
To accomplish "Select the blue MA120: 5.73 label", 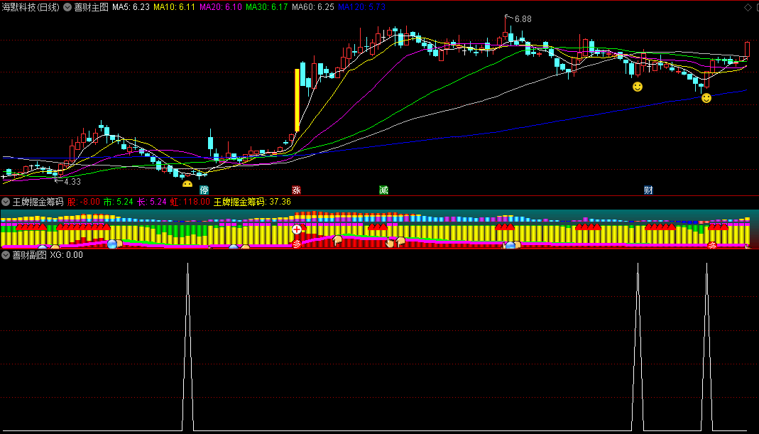I will (x=361, y=7).
